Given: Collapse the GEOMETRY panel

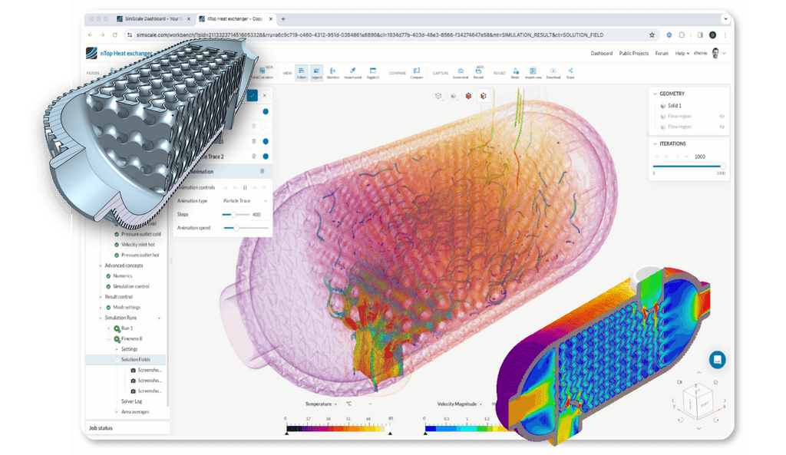Looking at the screenshot, I should pos(654,94).
